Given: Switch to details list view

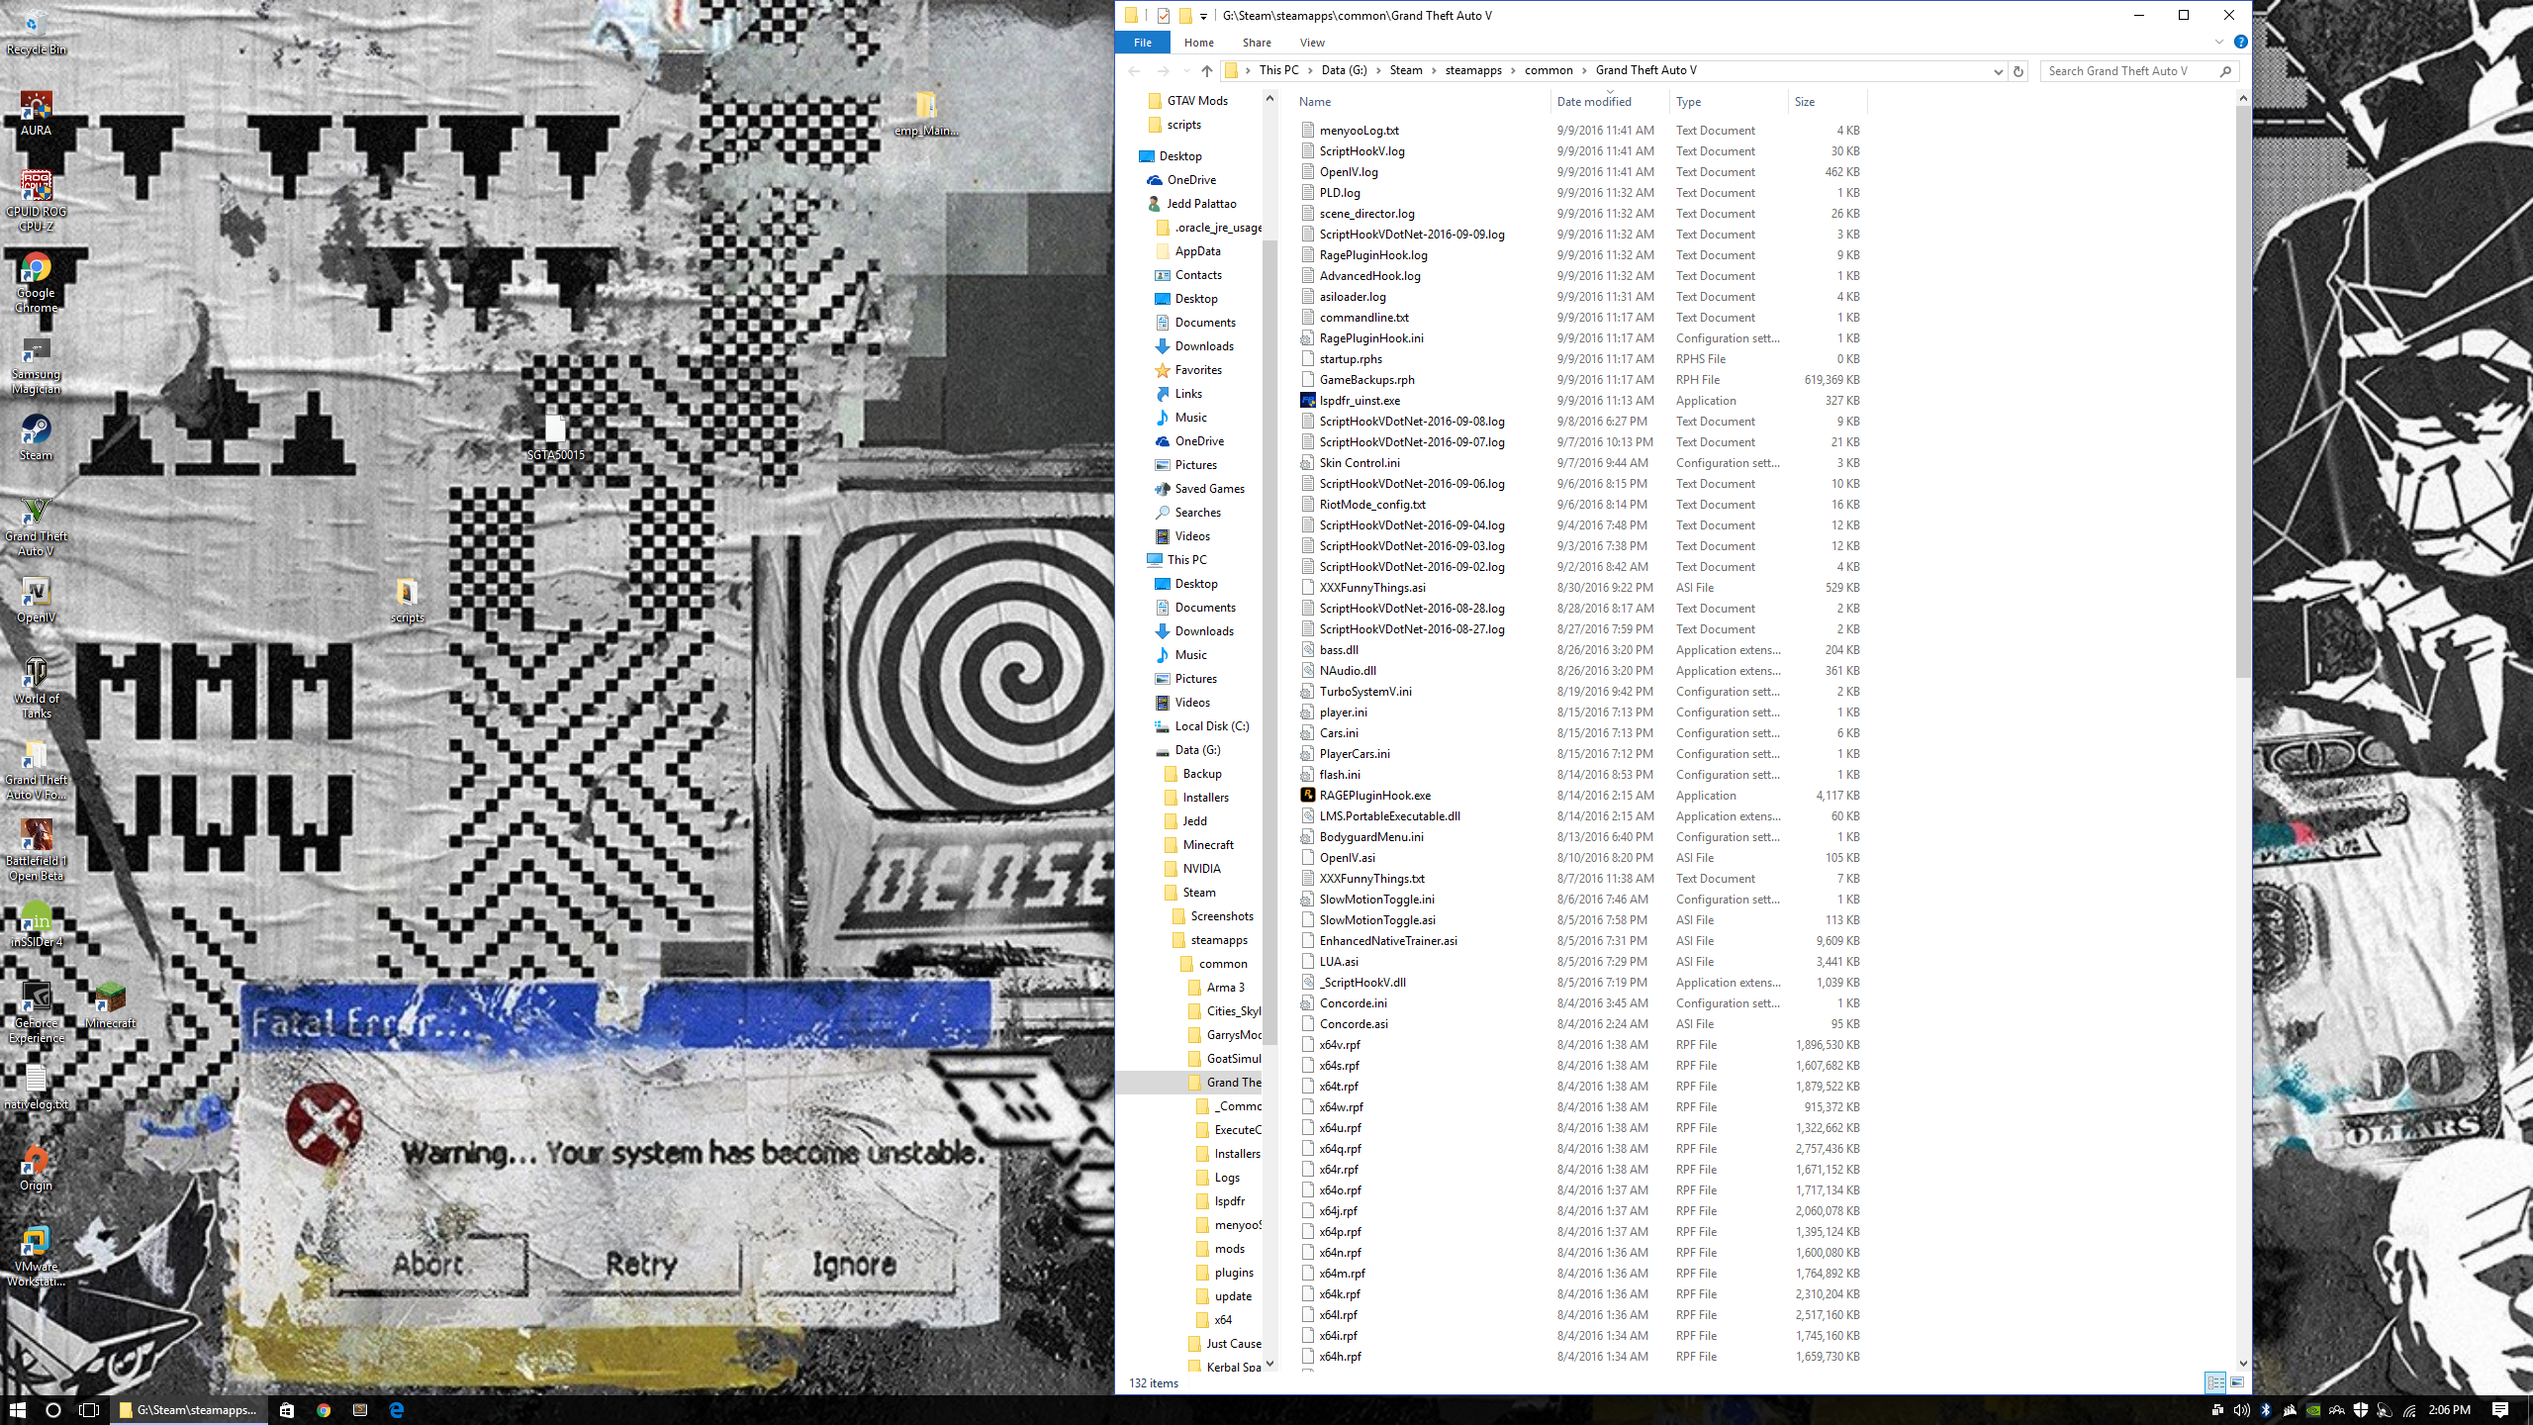Looking at the screenshot, I should pyautogui.click(x=2214, y=1382).
